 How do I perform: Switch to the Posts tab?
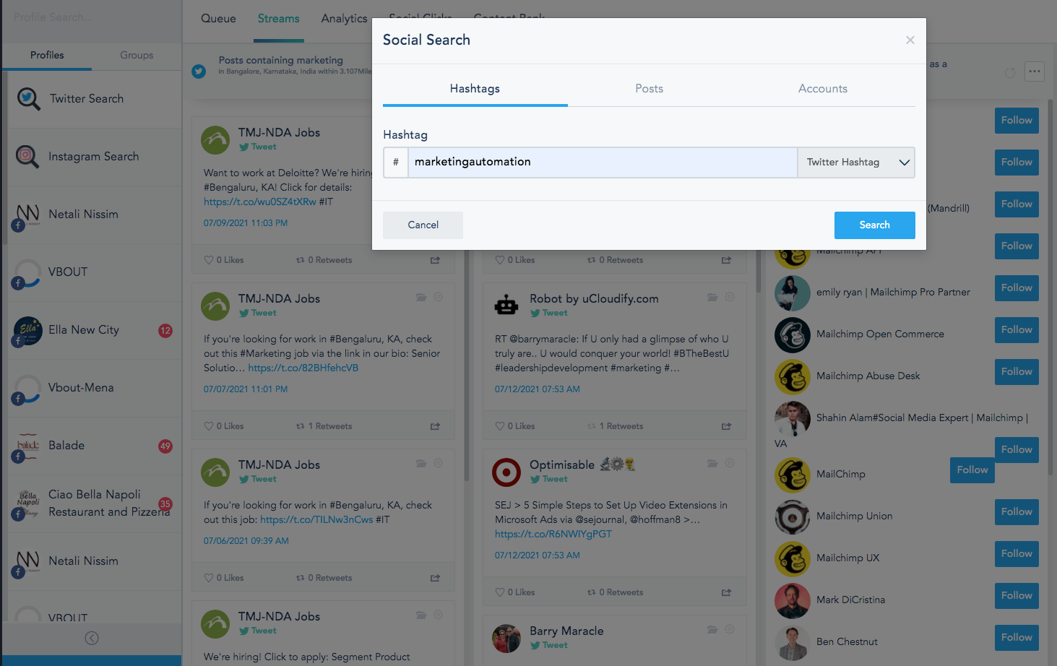coord(649,88)
